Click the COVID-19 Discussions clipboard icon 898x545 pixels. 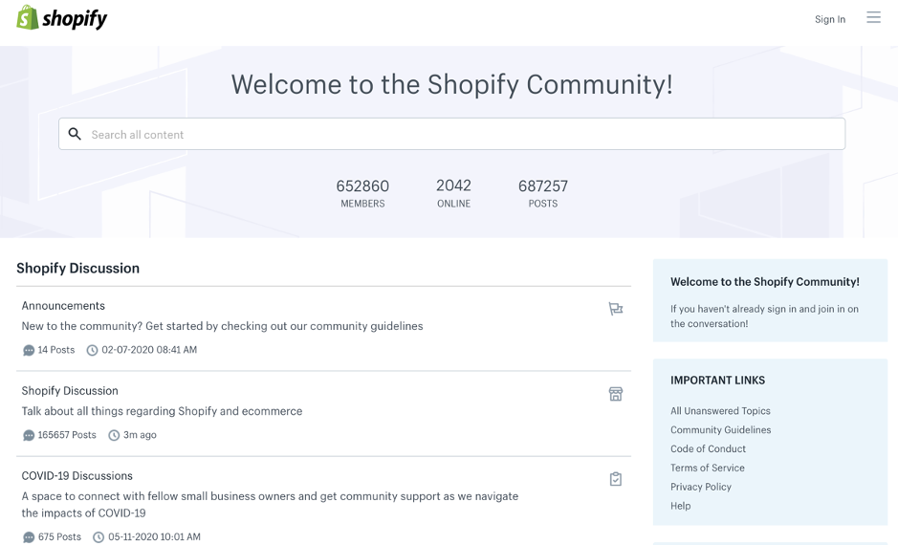(x=616, y=479)
